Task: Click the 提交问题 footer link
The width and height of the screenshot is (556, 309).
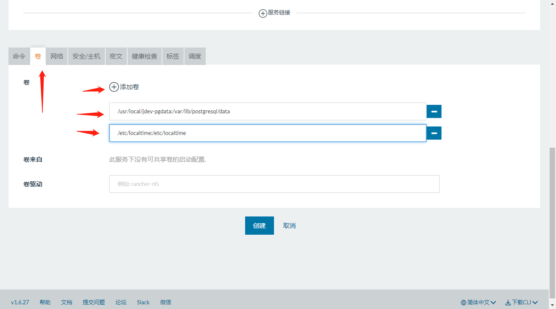Action: pos(94,302)
